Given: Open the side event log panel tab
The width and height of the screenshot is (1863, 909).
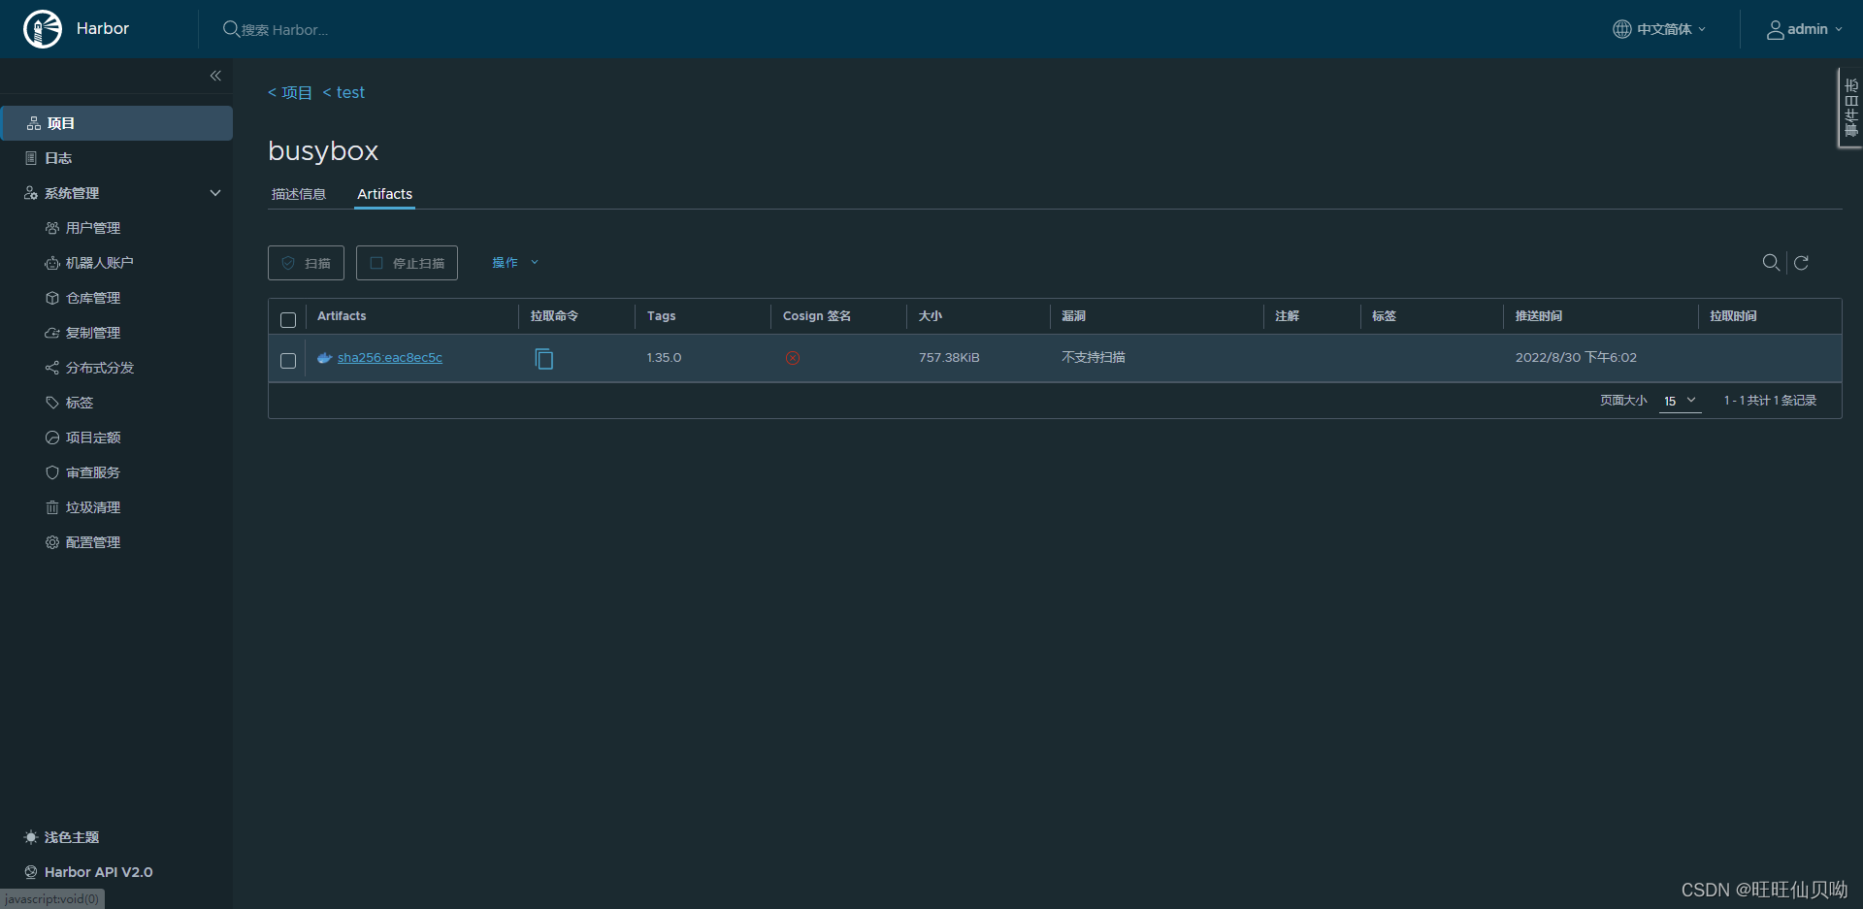Looking at the screenshot, I should [x=1850, y=108].
